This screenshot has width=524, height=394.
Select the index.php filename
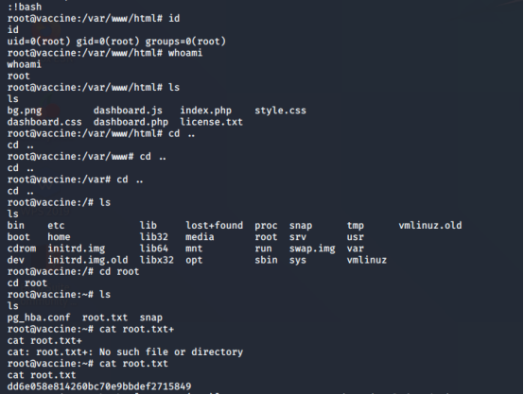point(205,111)
